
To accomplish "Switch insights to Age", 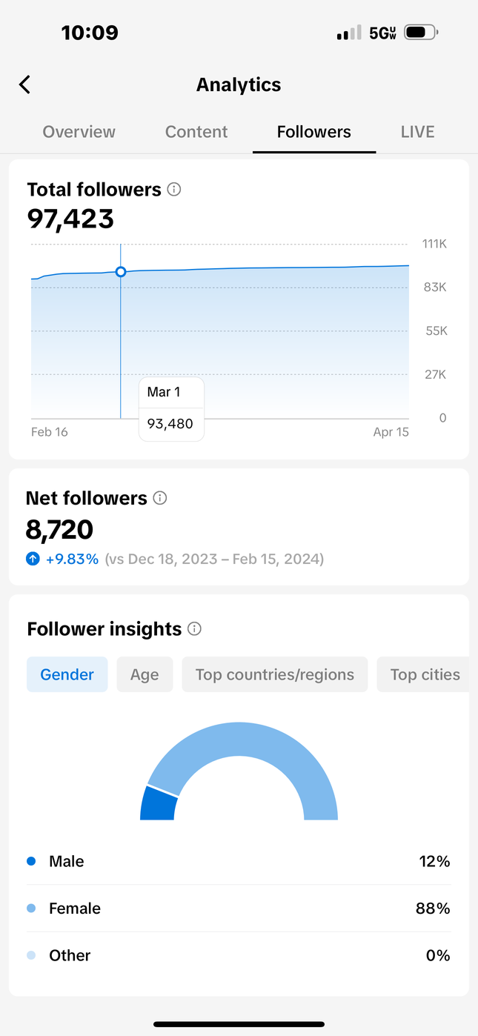I will 145,674.
